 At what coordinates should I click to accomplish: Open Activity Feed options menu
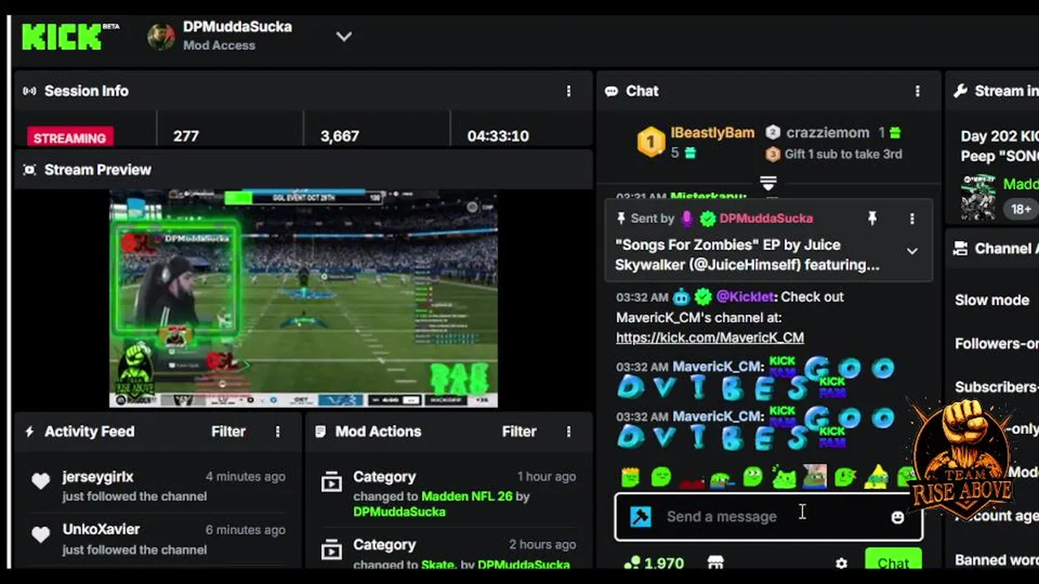click(278, 432)
